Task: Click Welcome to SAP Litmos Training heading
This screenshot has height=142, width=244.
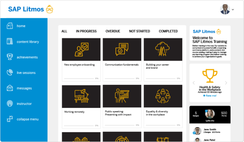Action: point(209,40)
